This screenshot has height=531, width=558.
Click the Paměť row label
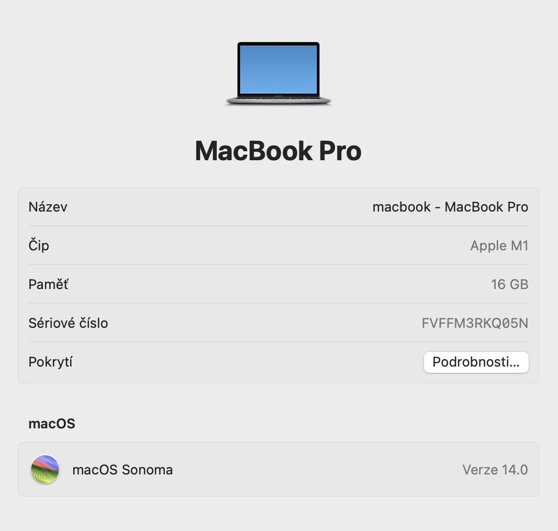point(48,284)
